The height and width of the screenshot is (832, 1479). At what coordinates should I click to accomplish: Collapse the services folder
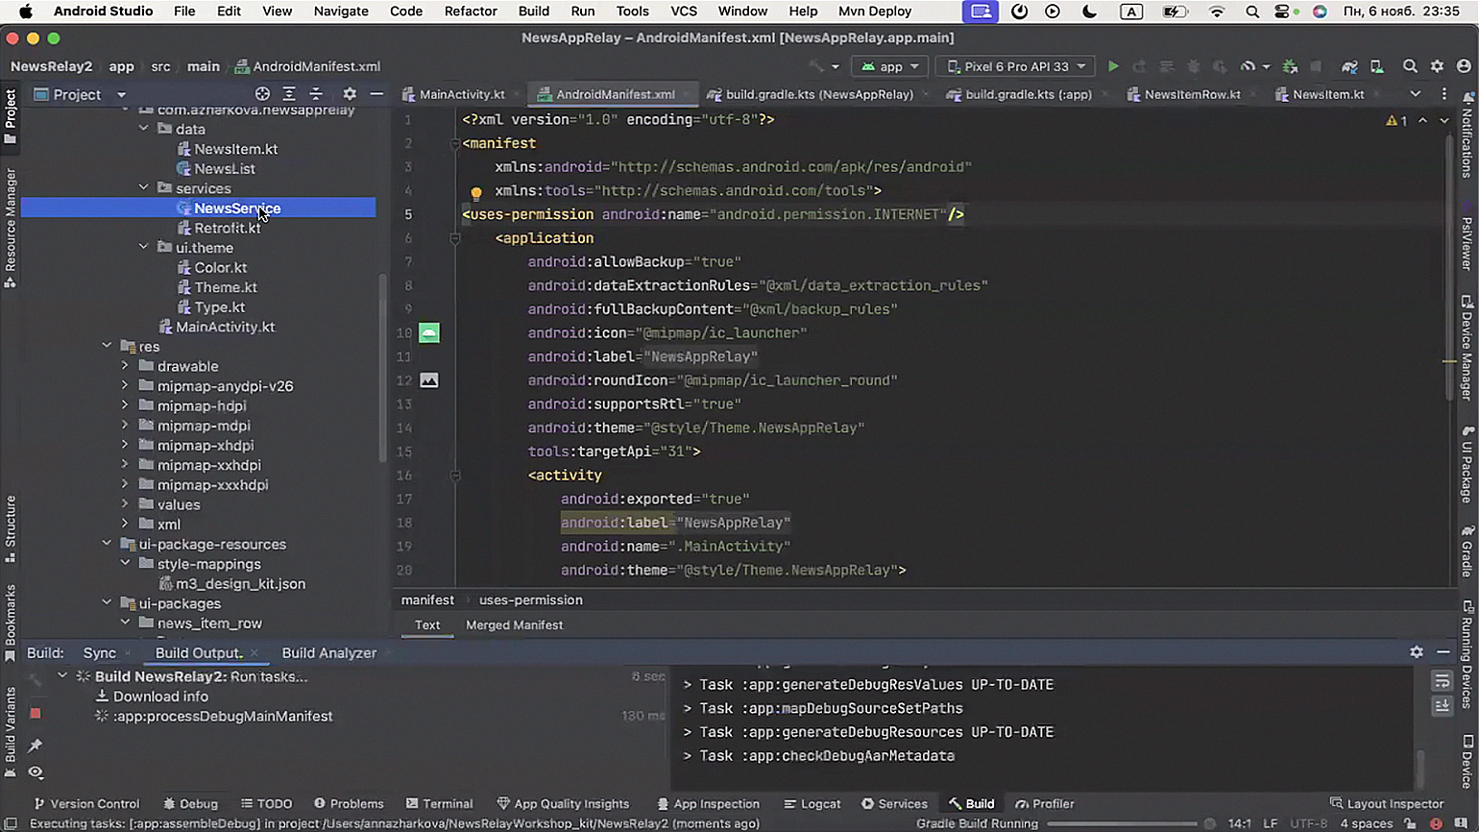(x=144, y=188)
